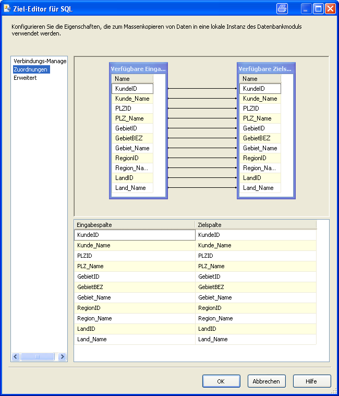339x396 pixels.
Task: Select Kunde_Name in available destination columns
Action: click(x=260, y=99)
